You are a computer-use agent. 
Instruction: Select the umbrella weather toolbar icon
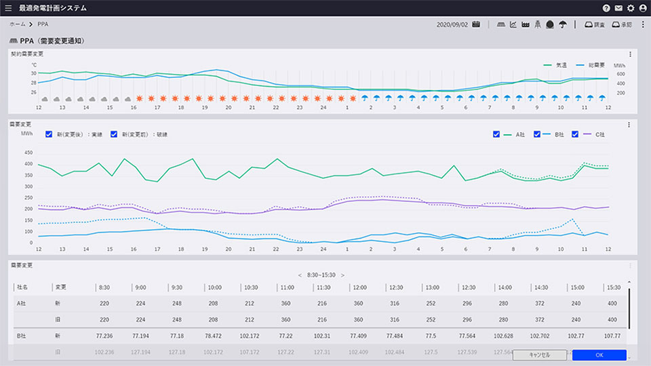tap(563, 24)
